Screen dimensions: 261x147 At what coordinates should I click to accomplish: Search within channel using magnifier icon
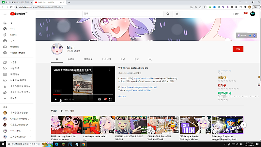[x=150, y=59]
